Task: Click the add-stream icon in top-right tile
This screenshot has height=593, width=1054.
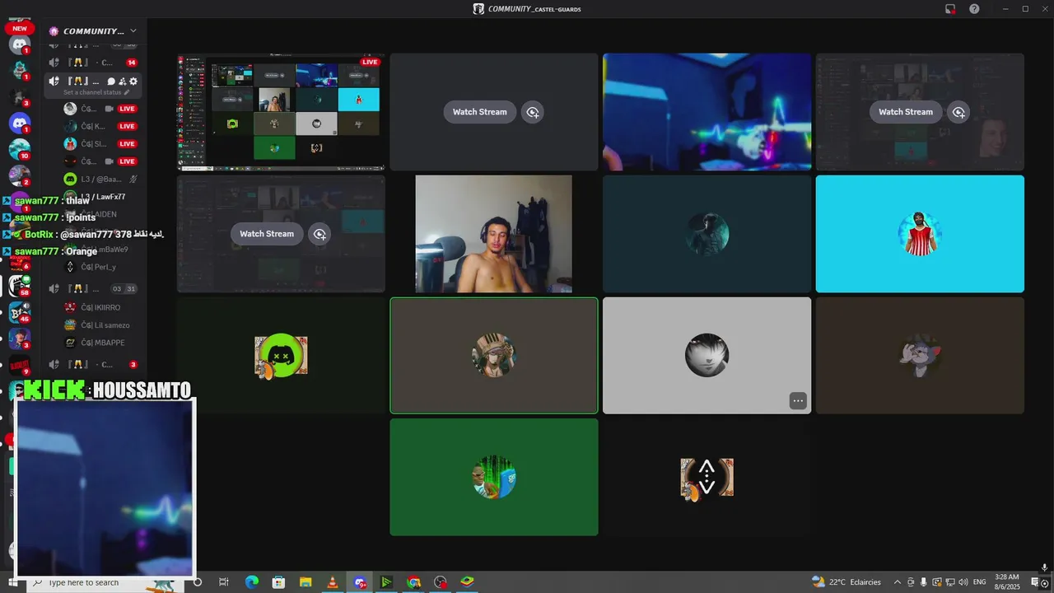Action: point(958,112)
